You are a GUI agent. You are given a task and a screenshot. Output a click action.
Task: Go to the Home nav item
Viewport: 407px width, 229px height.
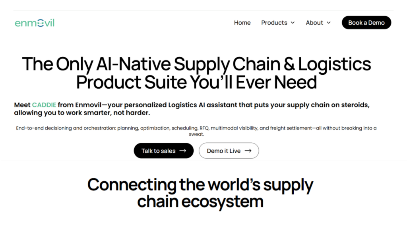pos(242,23)
